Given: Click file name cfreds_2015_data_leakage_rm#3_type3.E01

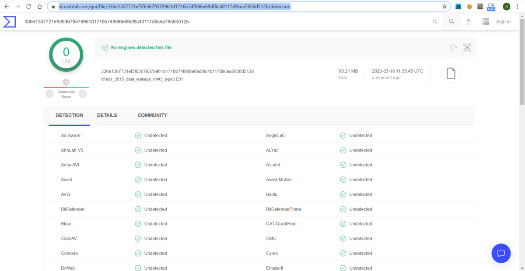Looking at the screenshot, I should coord(142,79).
